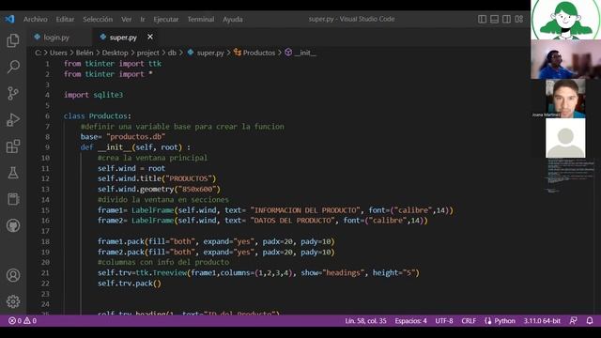601x338 pixels.
Task: Click the CRLF line ending indicator
Action: click(469, 321)
